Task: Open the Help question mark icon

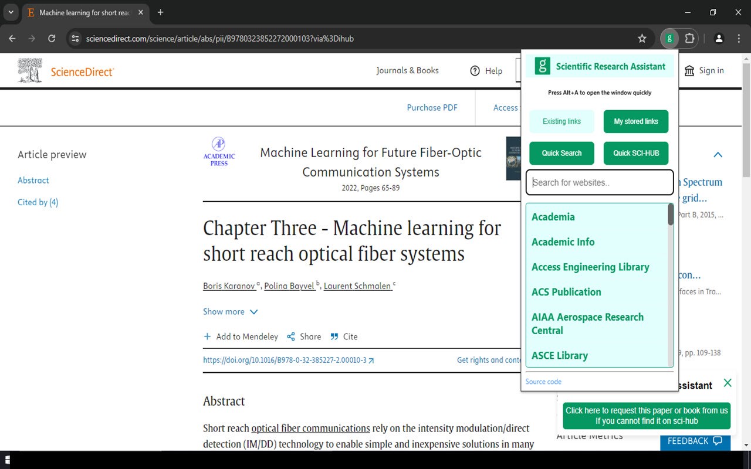Action: (475, 71)
